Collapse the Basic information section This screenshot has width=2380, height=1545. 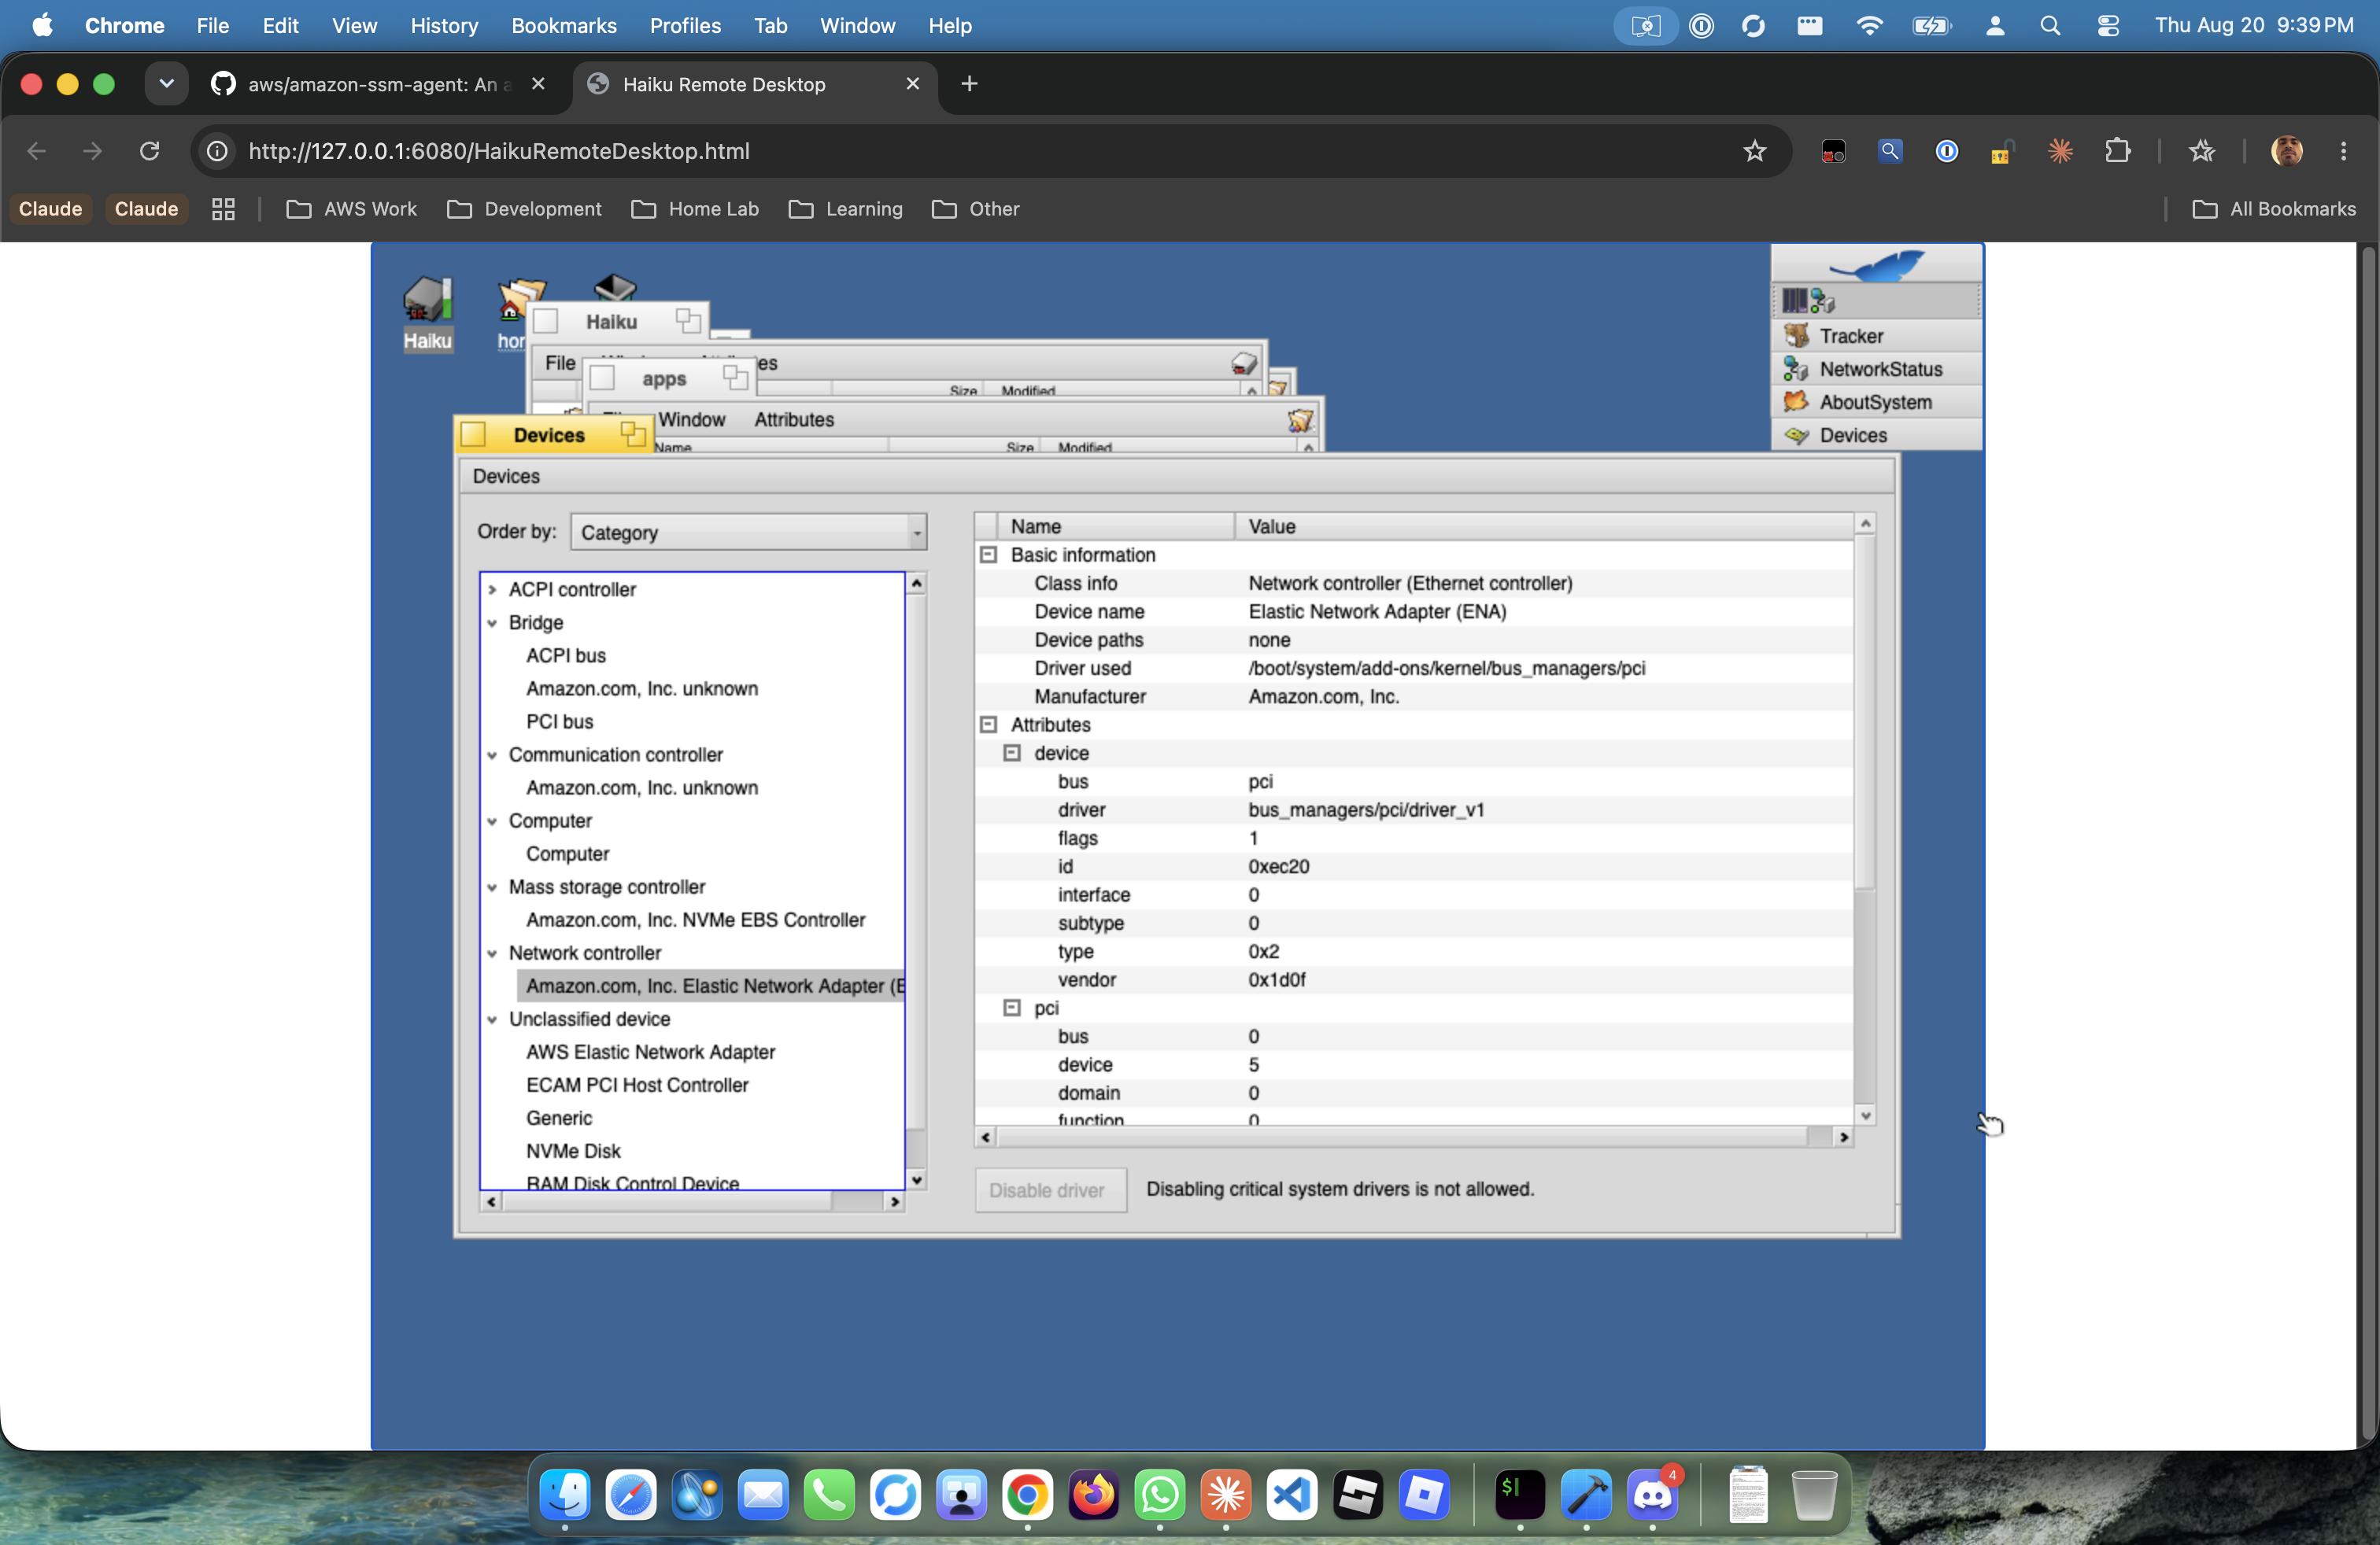click(988, 555)
